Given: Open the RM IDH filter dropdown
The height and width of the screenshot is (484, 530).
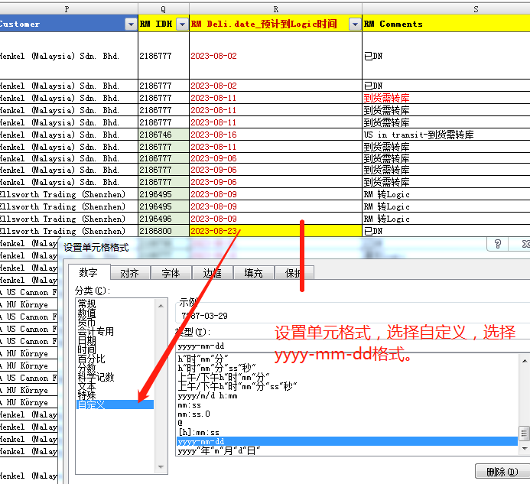Looking at the screenshot, I should pyautogui.click(x=181, y=24).
